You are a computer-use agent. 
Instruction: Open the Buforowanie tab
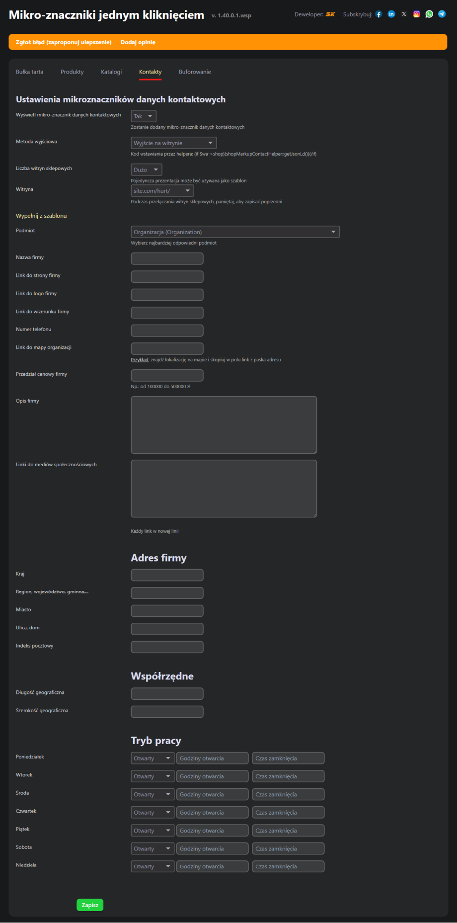[x=195, y=72]
